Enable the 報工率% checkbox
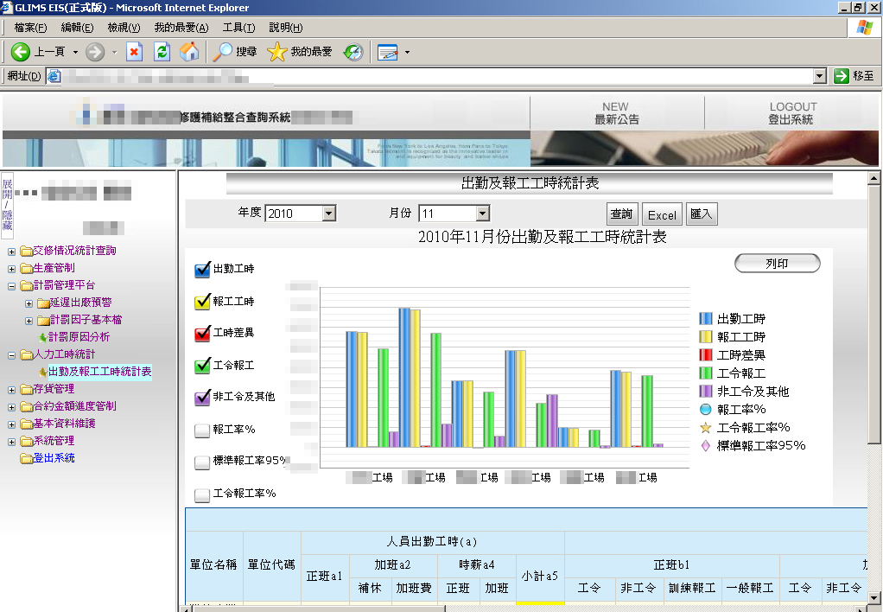 [203, 430]
